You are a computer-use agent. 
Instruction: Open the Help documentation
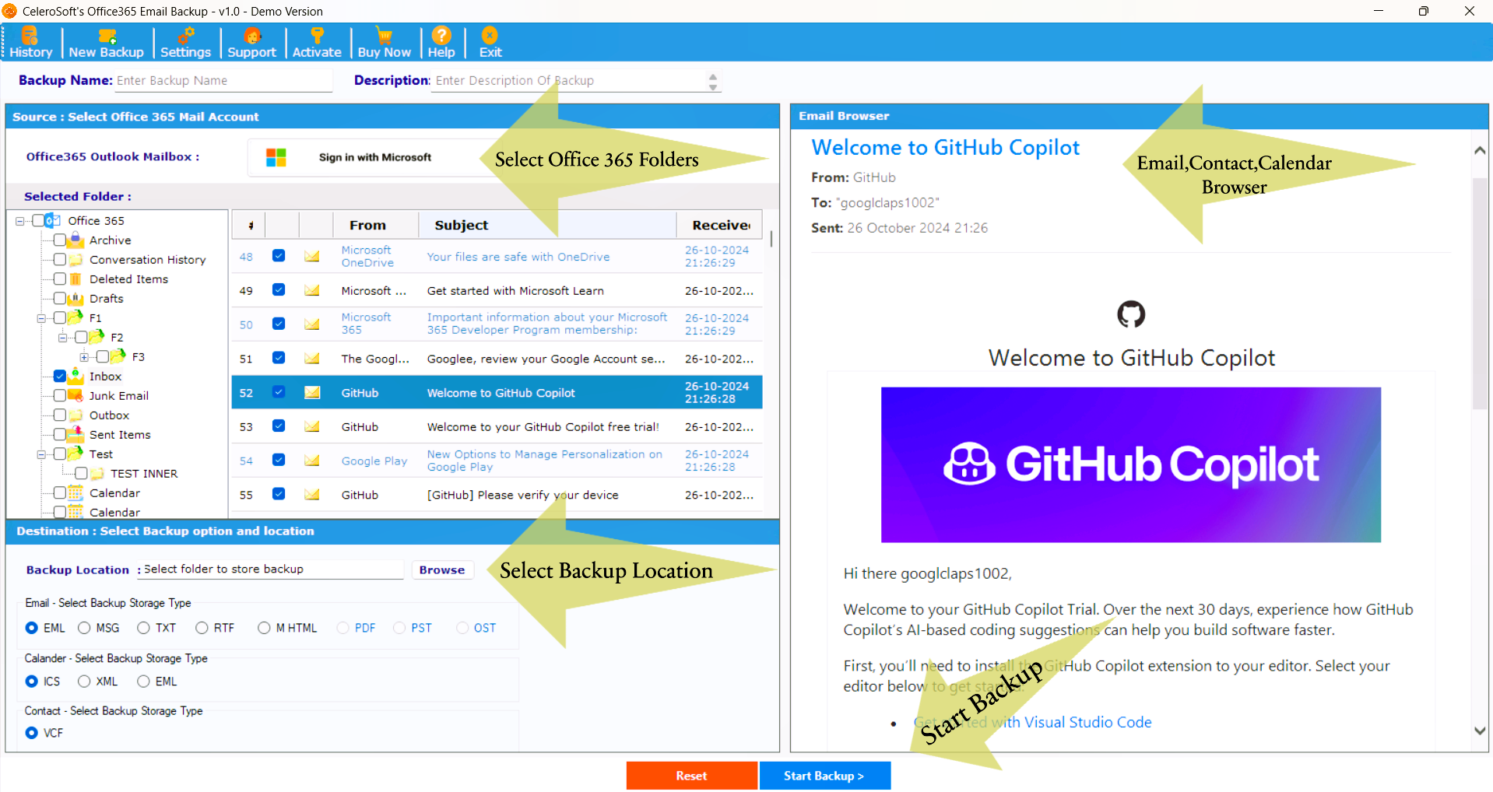click(441, 42)
